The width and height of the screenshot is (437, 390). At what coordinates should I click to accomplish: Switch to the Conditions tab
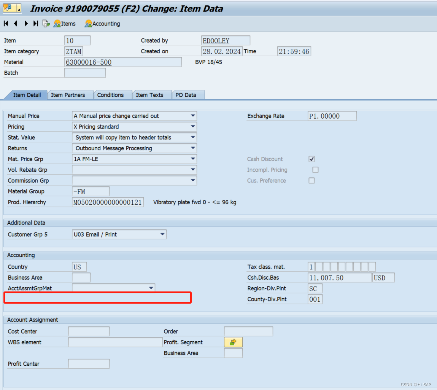pyautogui.click(x=113, y=95)
